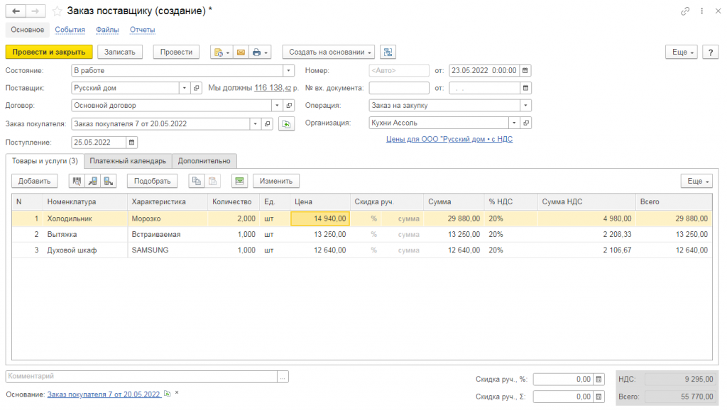Expand the Договор dropdown arrow

pos(278,105)
